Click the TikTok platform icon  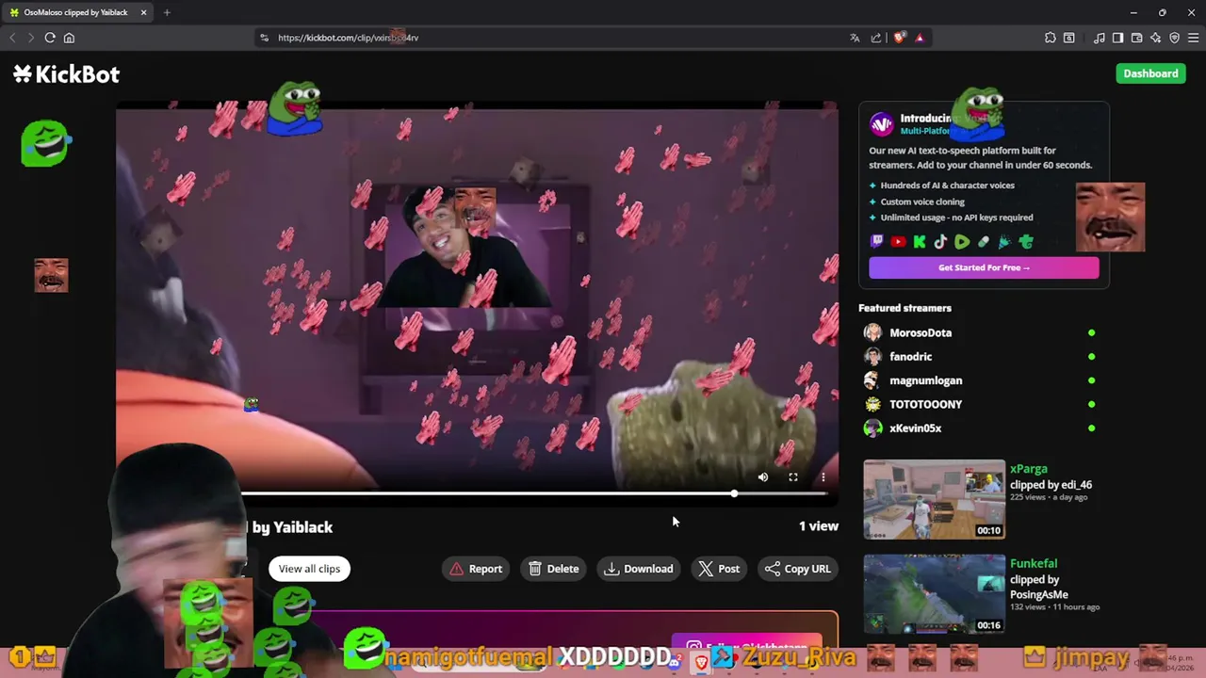(940, 242)
